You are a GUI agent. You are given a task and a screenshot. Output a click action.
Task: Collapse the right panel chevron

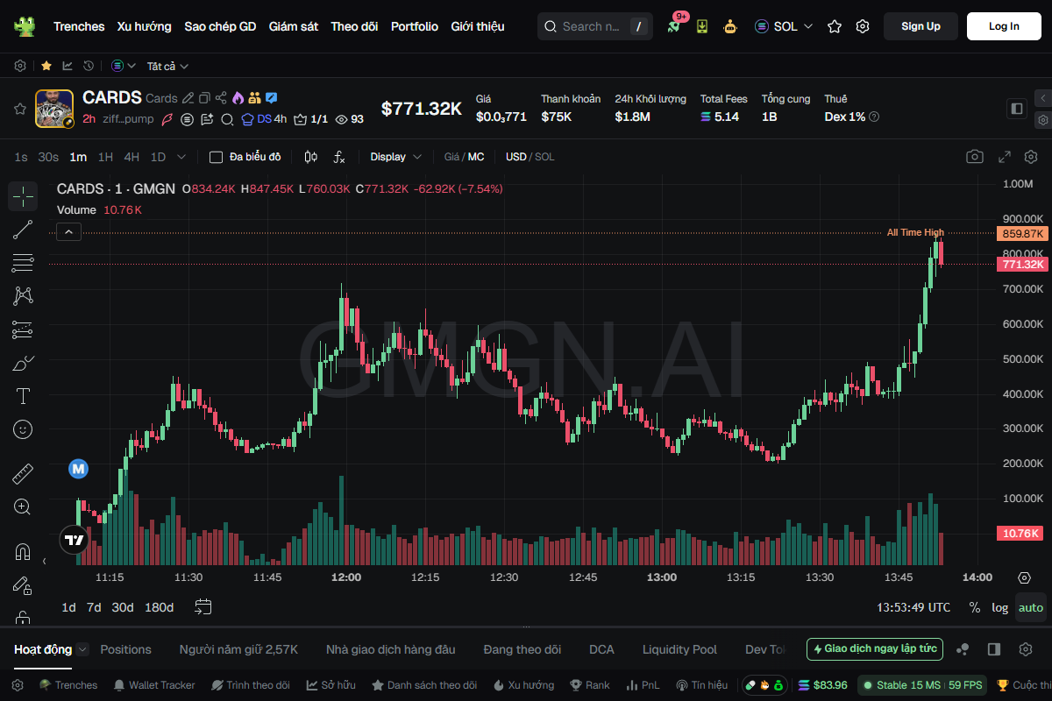(1043, 98)
